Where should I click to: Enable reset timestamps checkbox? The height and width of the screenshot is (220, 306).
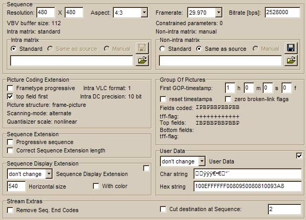(163, 99)
